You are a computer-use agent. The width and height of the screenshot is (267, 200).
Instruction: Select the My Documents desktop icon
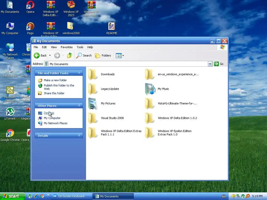click(10, 5)
